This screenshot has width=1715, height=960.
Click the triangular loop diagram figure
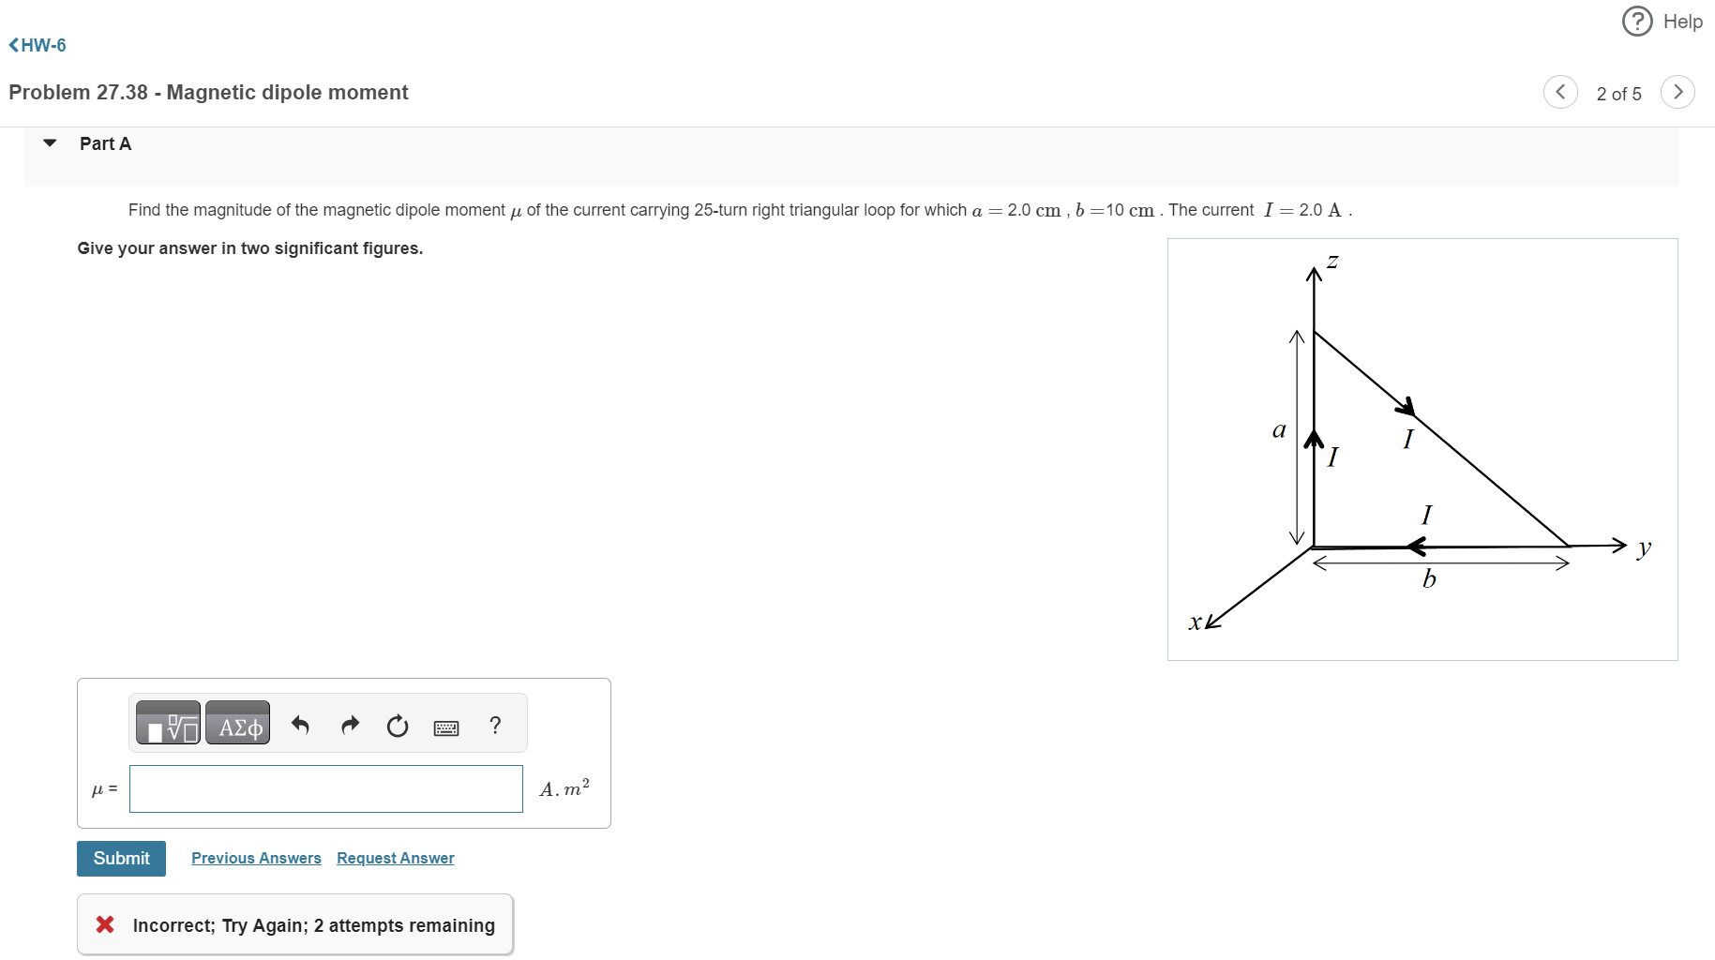tap(1422, 448)
